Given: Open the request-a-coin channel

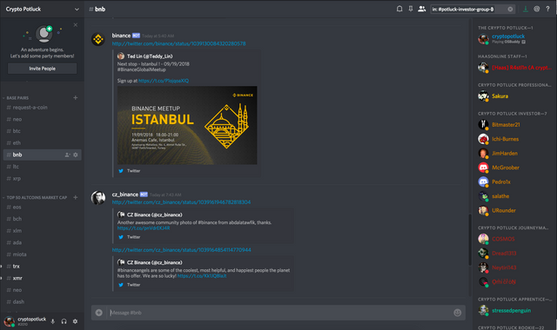Looking at the screenshot, I should [x=43, y=108].
